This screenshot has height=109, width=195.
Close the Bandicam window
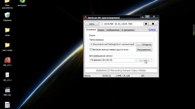point(154,17)
